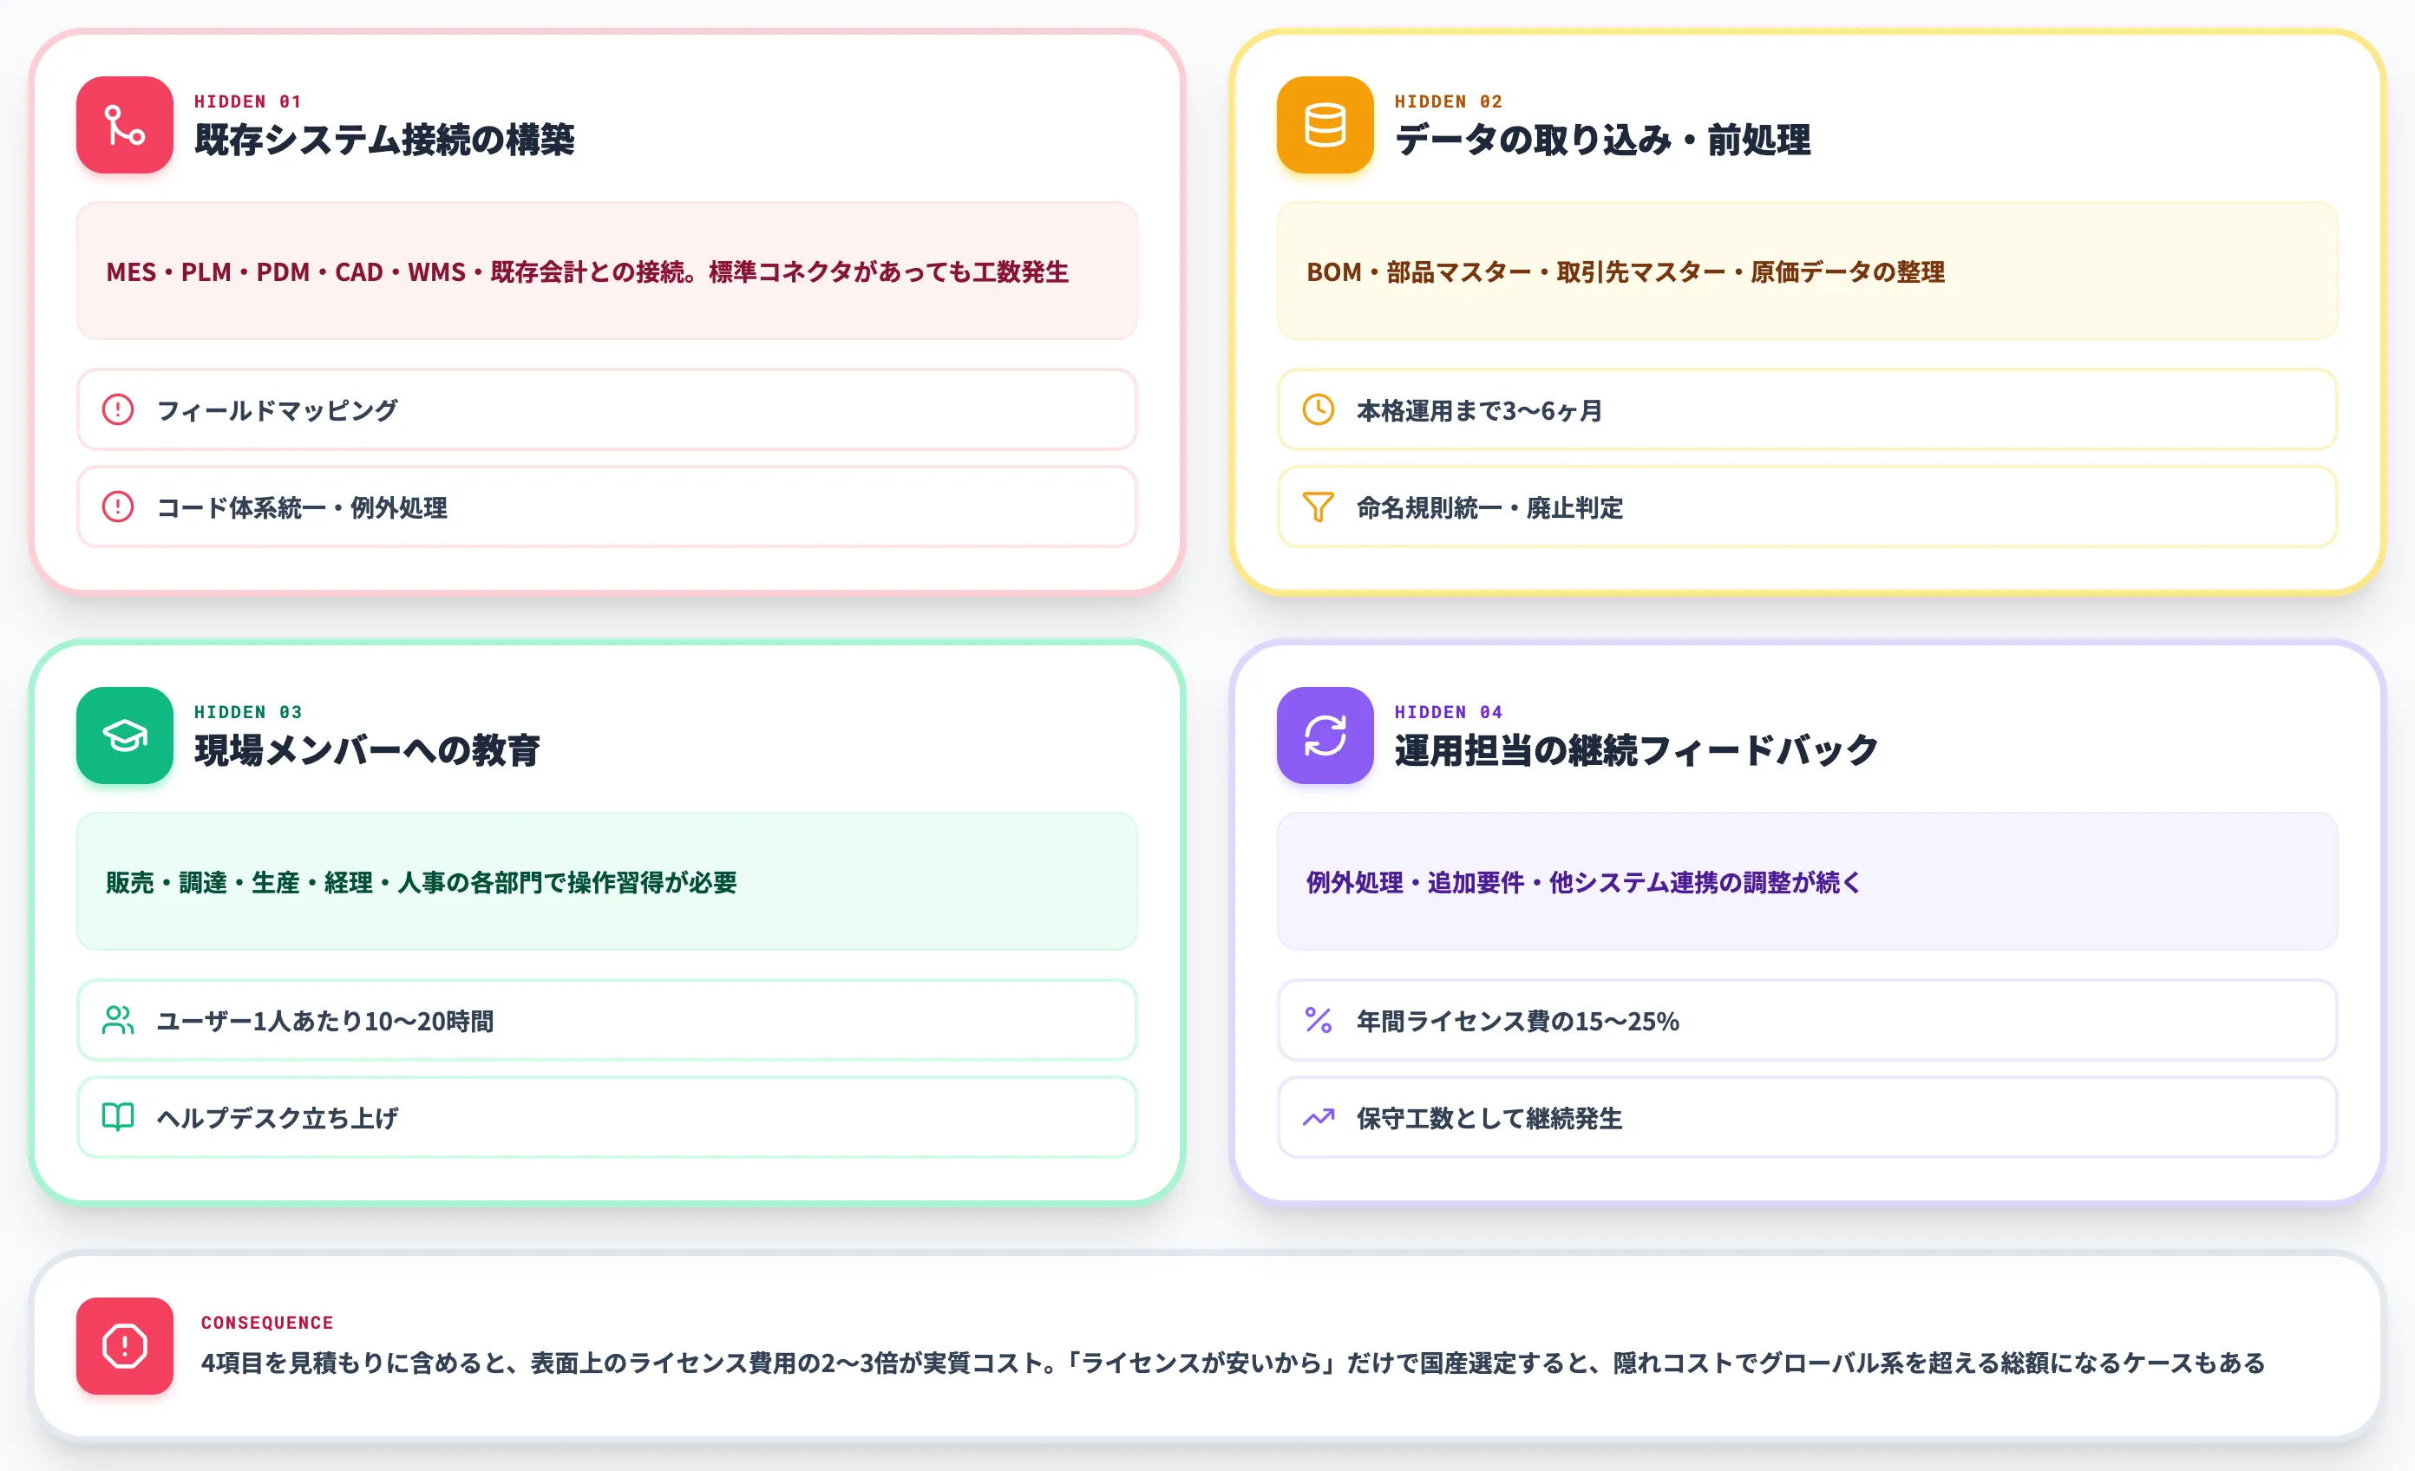Image resolution: width=2415 pixels, height=1471 pixels.
Task: Select the heading 運用担当の継続フィードバック
Action: click(1636, 751)
